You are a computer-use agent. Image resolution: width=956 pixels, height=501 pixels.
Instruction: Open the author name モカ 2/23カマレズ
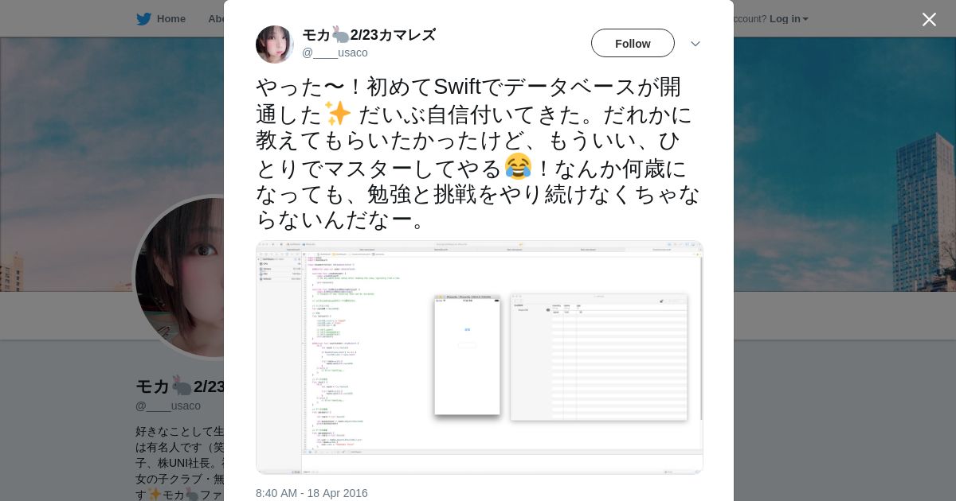369,35
